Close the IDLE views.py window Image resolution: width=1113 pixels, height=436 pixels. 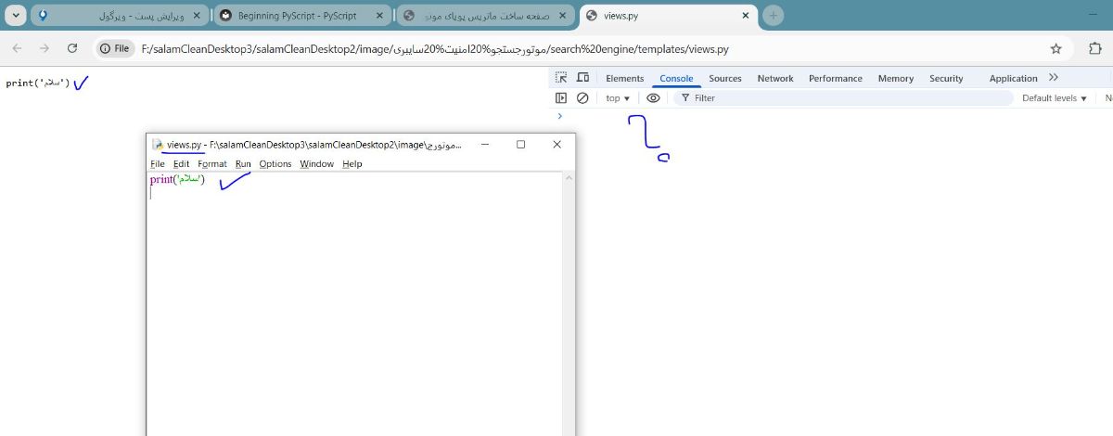[556, 144]
